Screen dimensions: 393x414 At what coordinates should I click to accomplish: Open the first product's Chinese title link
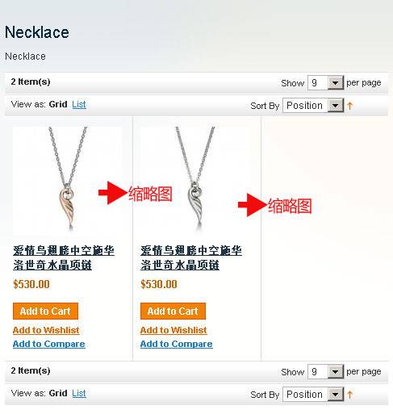64,257
